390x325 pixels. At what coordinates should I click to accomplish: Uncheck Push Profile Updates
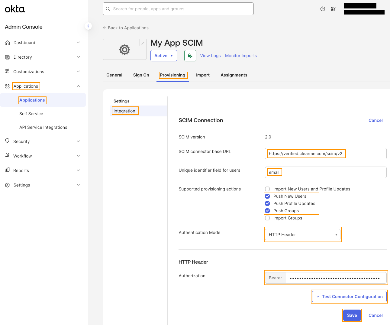click(x=267, y=203)
